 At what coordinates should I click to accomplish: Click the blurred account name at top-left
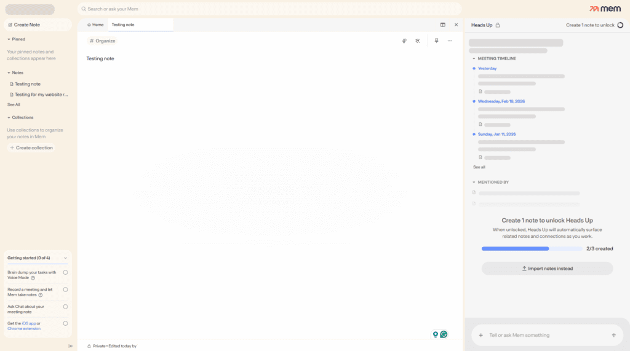[x=30, y=9]
